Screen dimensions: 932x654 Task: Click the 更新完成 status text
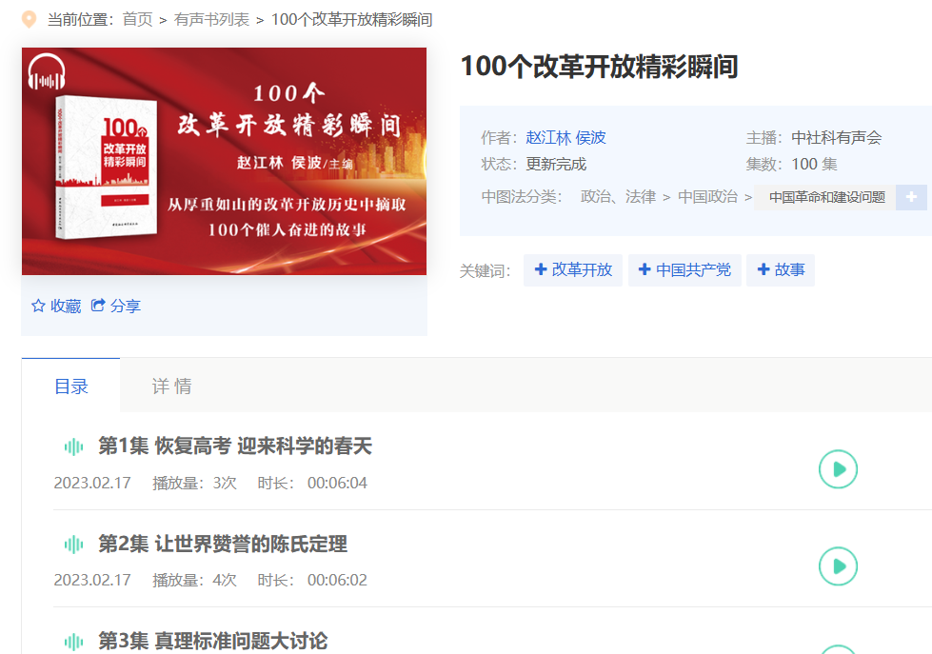click(556, 164)
